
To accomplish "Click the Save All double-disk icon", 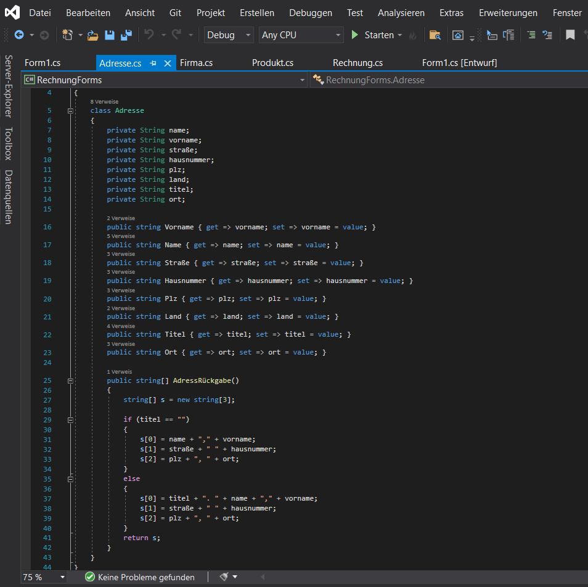I will point(126,35).
